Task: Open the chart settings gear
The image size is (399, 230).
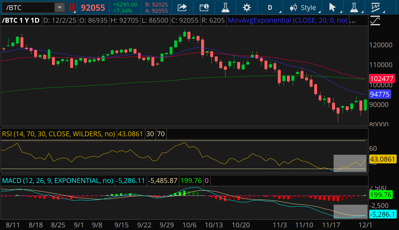Action: coord(247,7)
